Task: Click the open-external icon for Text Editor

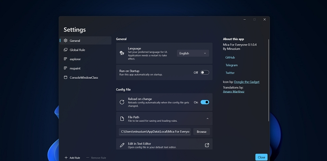Action: (x=207, y=145)
